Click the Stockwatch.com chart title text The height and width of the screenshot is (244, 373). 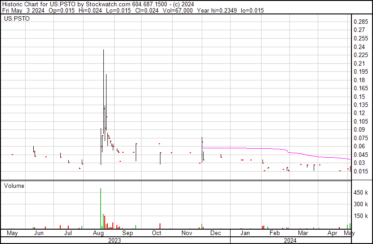[108, 4]
